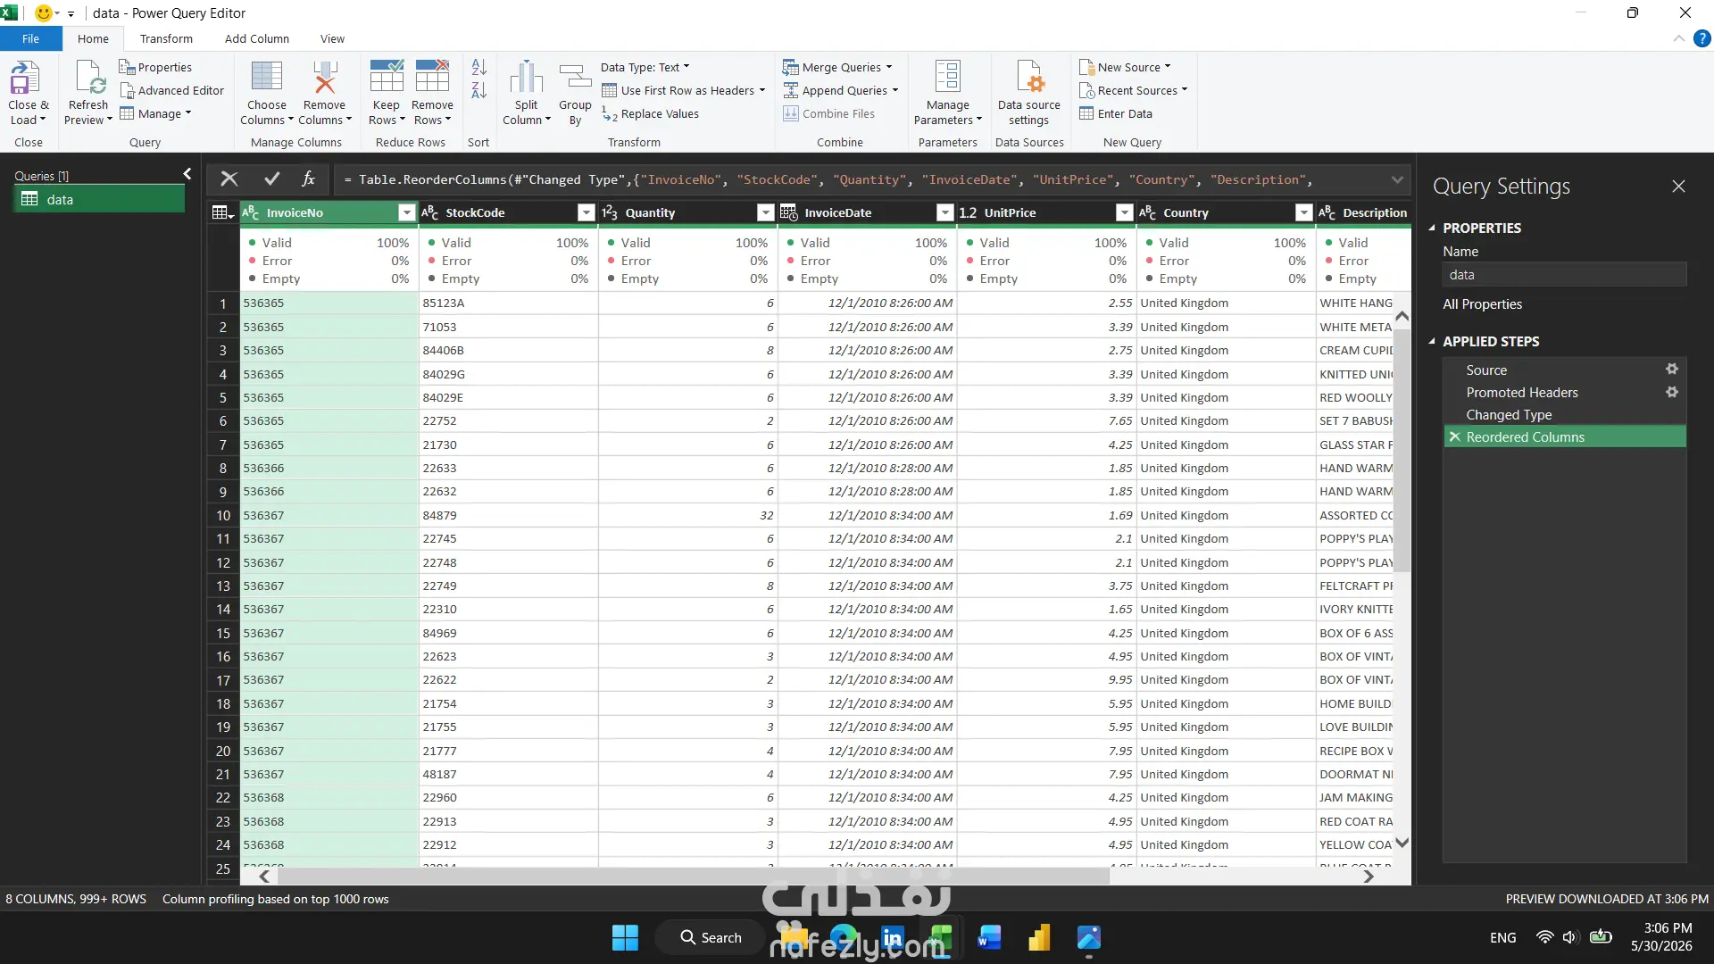Open the Windows Start menu
Screen dimensions: 1714x964
[x=625, y=937]
